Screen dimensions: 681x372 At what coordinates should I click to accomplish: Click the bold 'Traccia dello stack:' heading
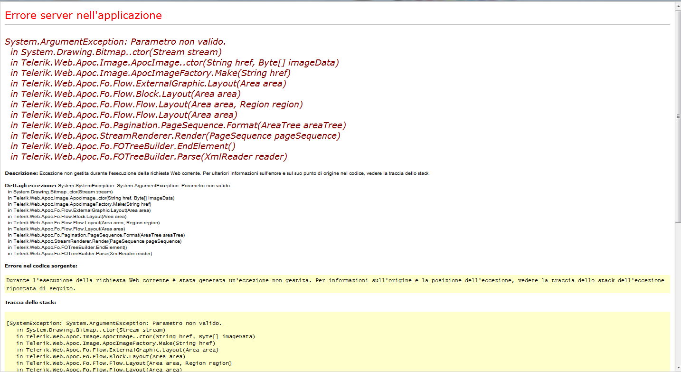coord(30,302)
